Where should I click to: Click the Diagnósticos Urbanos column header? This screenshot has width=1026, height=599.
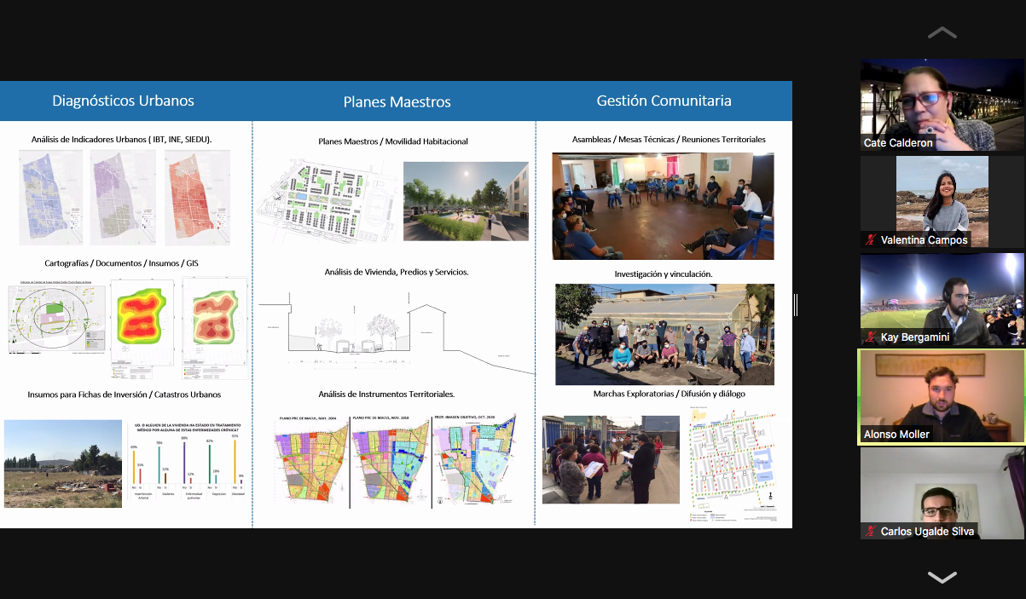[124, 101]
